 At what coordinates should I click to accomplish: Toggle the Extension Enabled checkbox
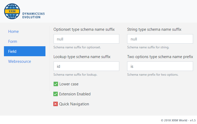[55, 94]
